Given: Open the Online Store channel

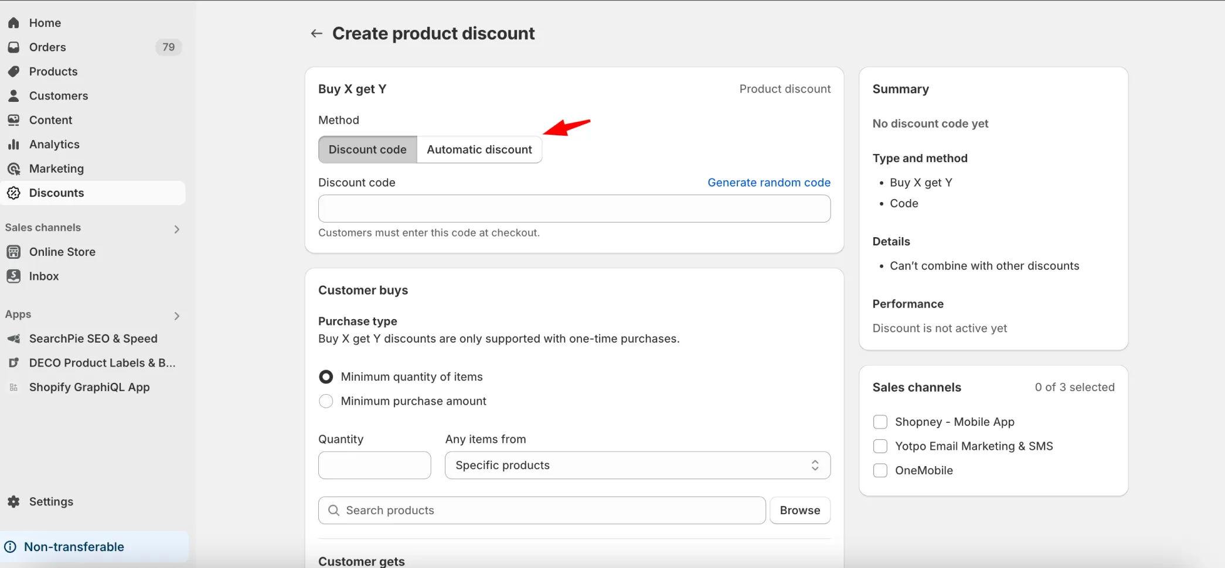Looking at the screenshot, I should [x=93, y=252].
